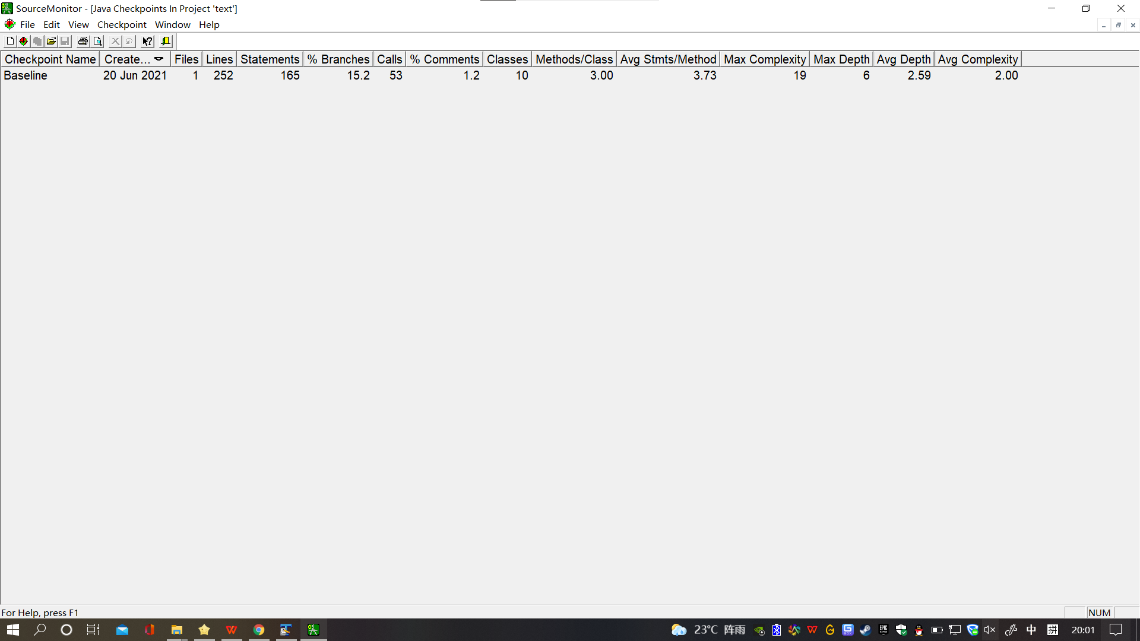Click the Statements column header

pos(270,59)
